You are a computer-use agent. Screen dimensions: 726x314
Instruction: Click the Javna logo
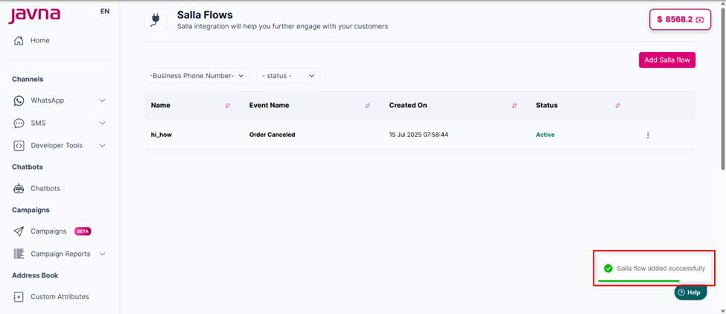click(34, 16)
